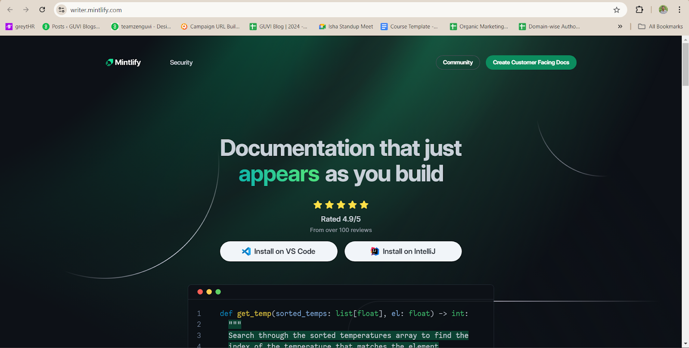This screenshot has height=348, width=689.
Task: Click the From over 100 reviews text
Action: pos(341,230)
